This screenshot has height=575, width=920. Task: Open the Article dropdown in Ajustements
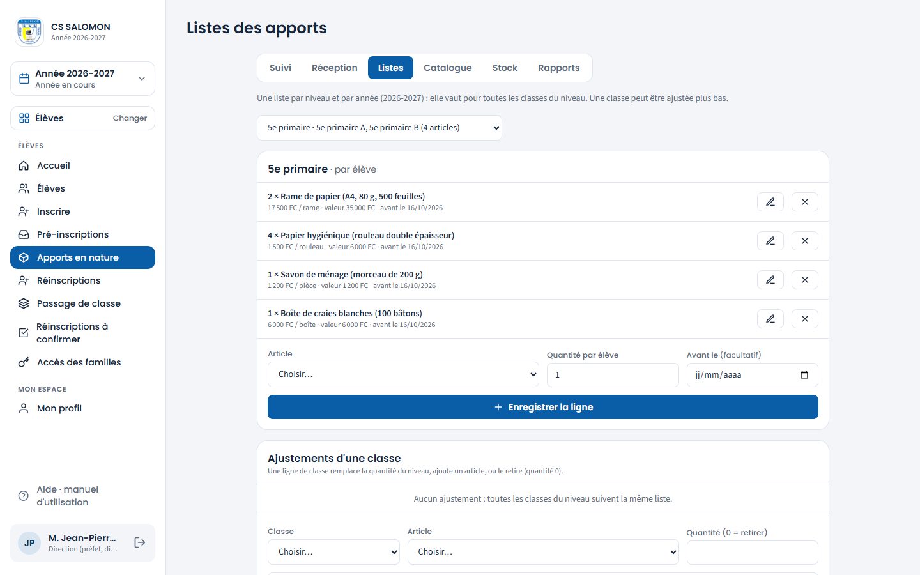click(x=543, y=552)
